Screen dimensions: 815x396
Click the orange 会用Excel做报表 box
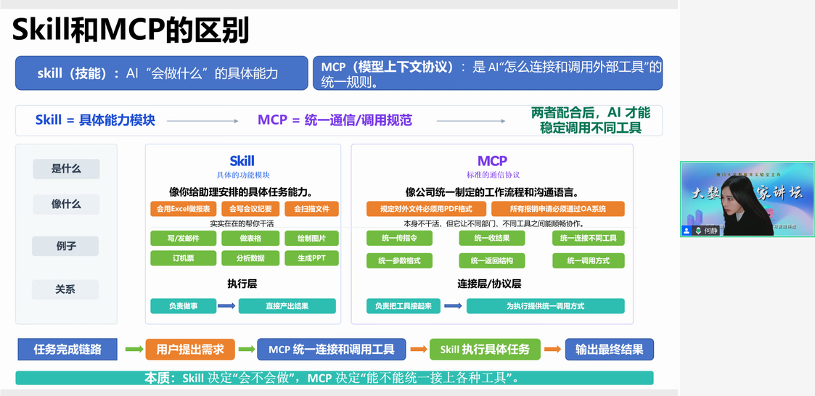coord(179,209)
